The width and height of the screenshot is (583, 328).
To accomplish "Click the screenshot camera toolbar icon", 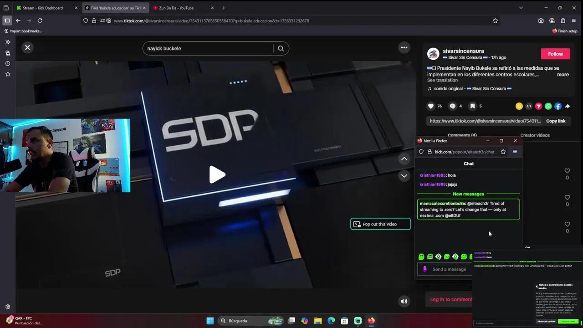I will click(541, 20).
